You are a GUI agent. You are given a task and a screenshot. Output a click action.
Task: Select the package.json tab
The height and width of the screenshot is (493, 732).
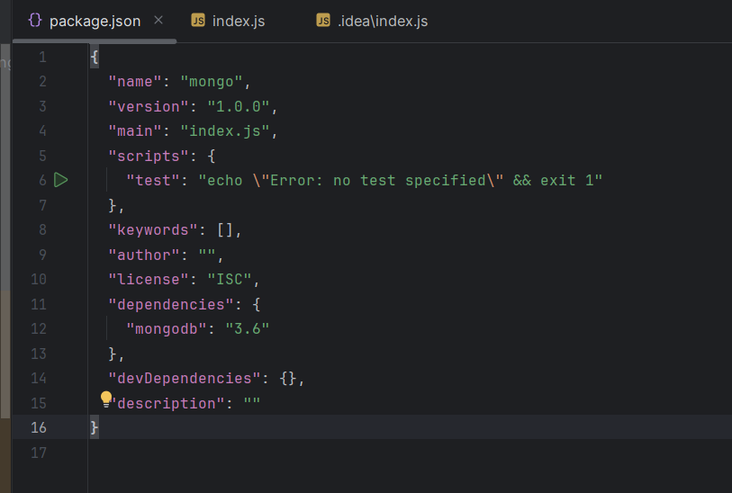(95, 21)
